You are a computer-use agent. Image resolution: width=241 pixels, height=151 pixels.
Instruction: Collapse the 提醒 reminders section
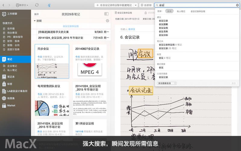point(35,21)
